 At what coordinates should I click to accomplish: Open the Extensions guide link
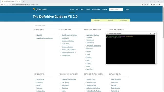click(x=89, y=69)
